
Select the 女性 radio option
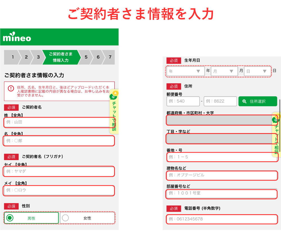click(x=87, y=218)
